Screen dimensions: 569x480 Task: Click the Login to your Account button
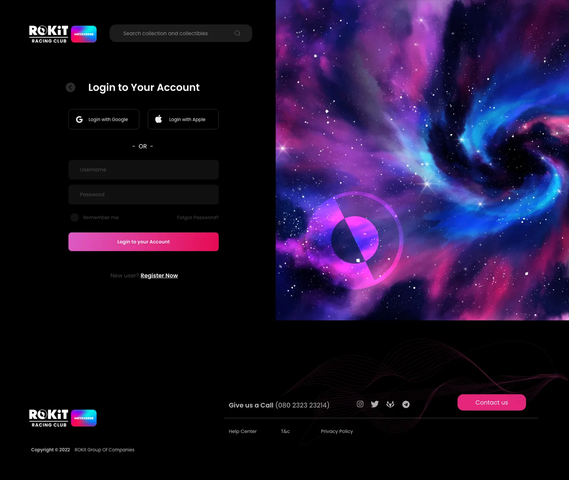pos(143,242)
